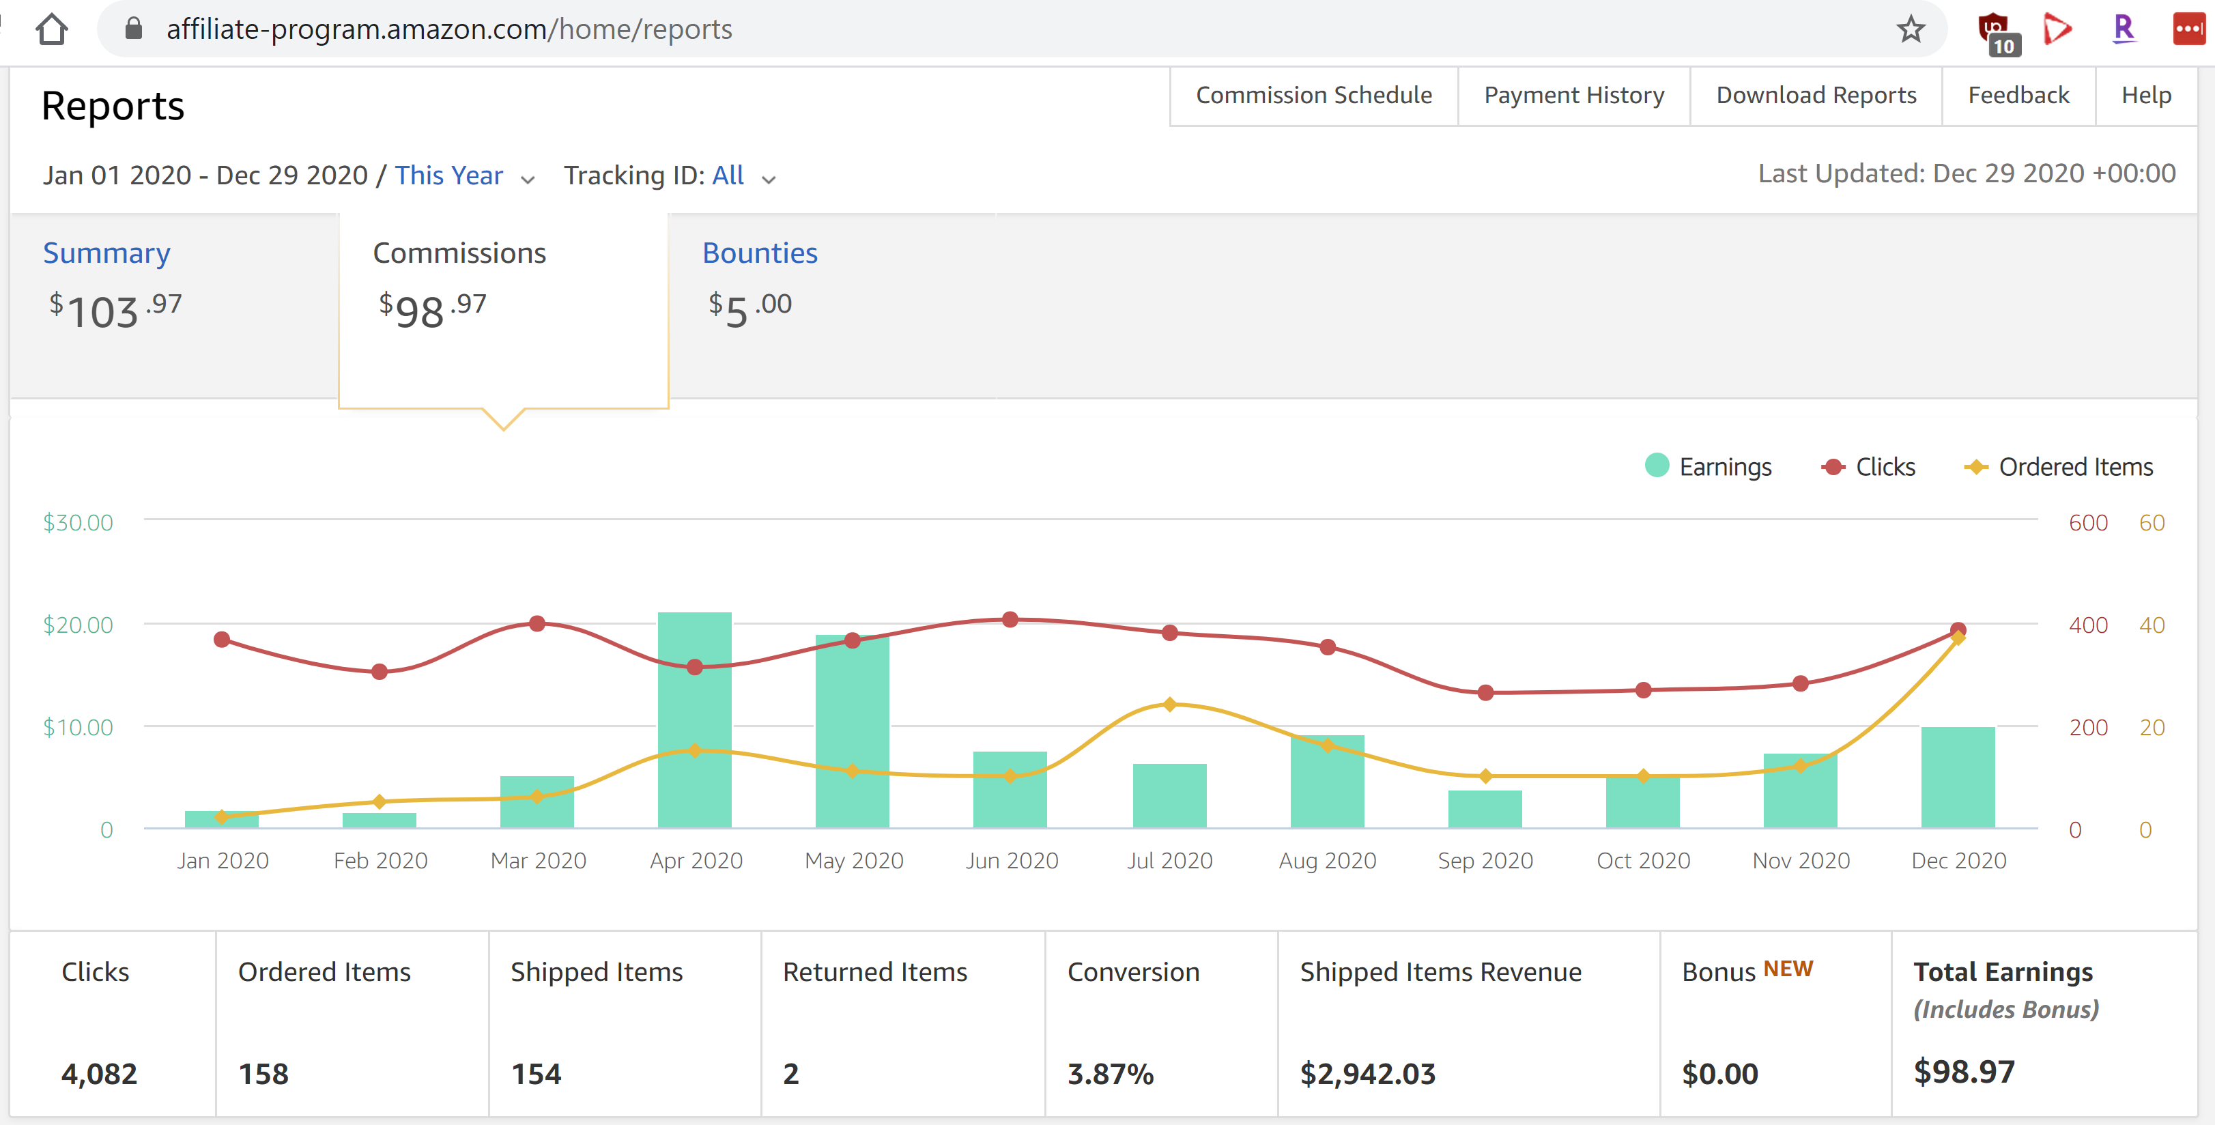Select the Conversion value 3.87%
This screenshot has width=2215, height=1125.
pos(1110,1074)
